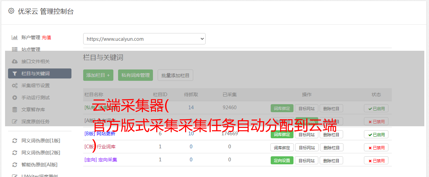Click the 已采集 column header

click(229, 95)
